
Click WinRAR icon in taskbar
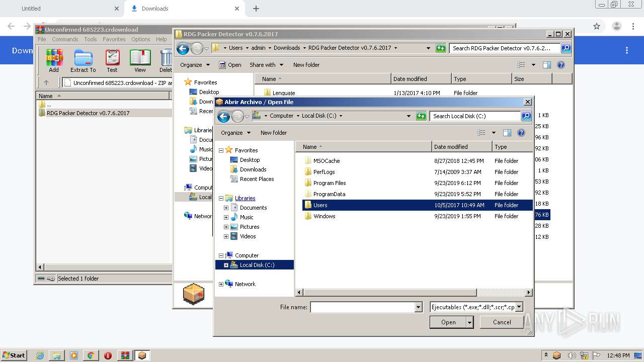[x=125, y=355]
